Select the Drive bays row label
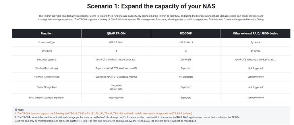The image size is (294, 125). pos(47,51)
